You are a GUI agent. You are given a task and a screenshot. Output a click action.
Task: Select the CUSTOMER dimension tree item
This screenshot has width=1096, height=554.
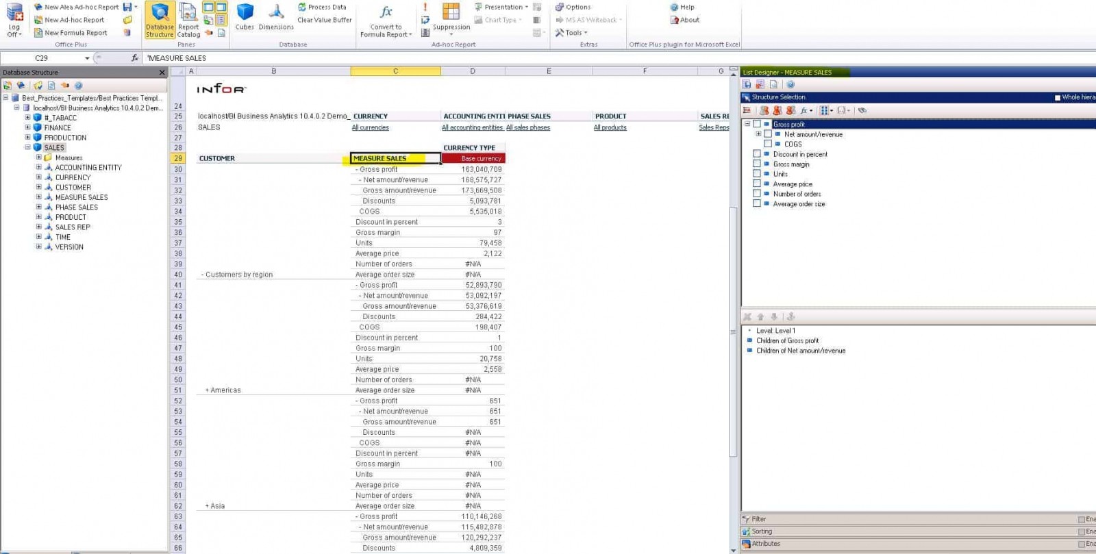point(73,187)
